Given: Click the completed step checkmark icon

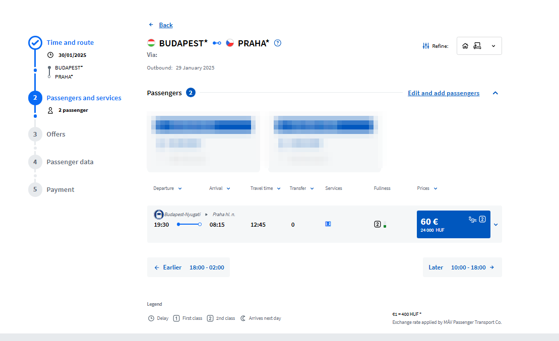Looking at the screenshot, I should [35, 43].
